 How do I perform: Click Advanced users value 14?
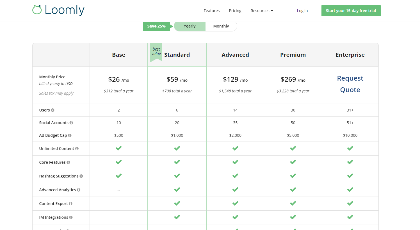coord(235,110)
